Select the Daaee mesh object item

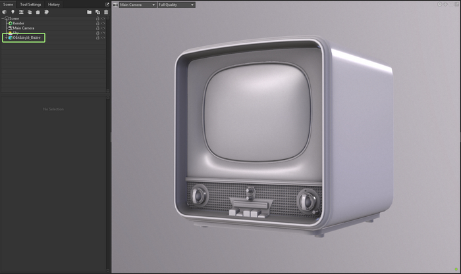coord(26,38)
